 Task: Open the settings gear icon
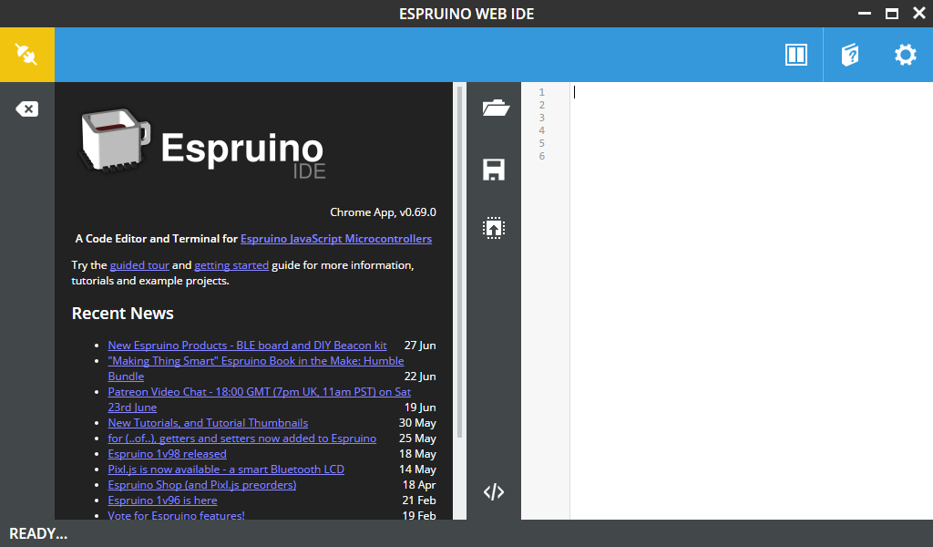[905, 55]
